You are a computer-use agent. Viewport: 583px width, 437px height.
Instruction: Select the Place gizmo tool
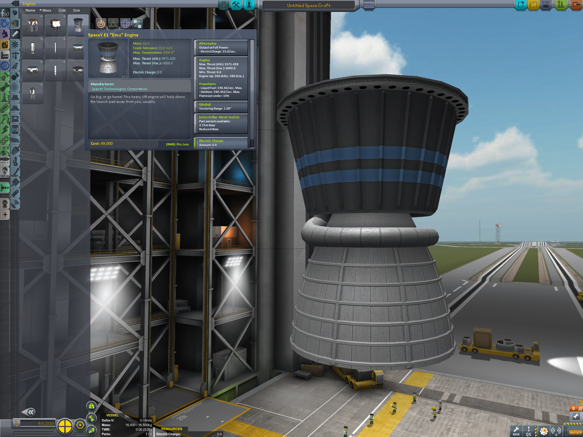(101, 24)
